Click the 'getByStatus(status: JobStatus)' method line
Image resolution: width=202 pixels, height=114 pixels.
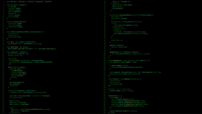(125, 52)
